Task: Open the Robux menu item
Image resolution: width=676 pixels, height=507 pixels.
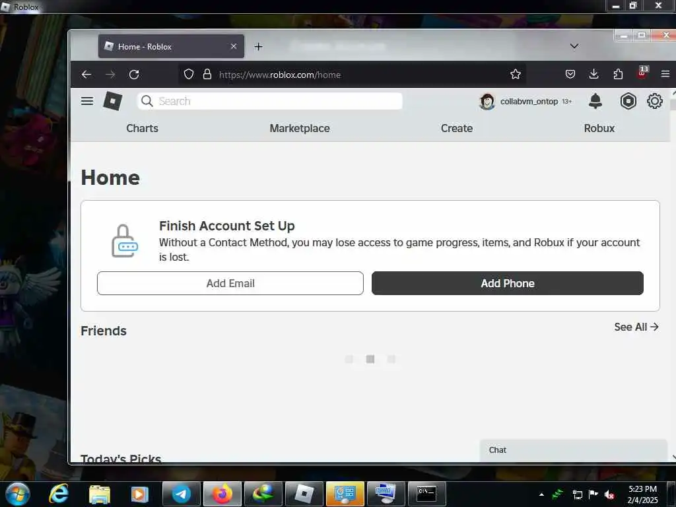Action: coord(599,128)
